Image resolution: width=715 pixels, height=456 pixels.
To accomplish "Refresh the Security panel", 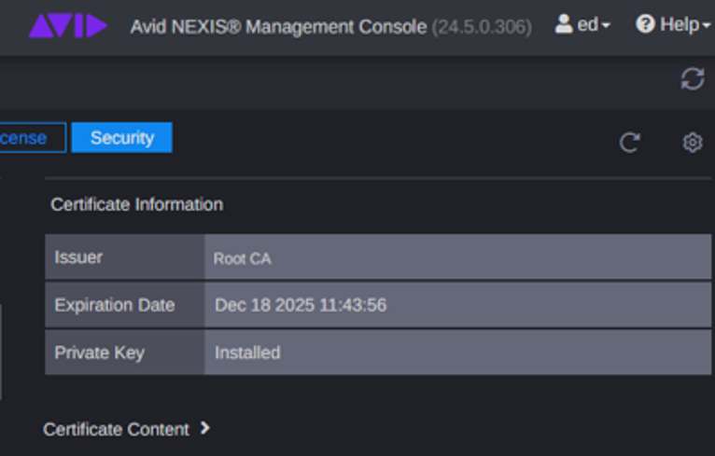I will point(630,143).
